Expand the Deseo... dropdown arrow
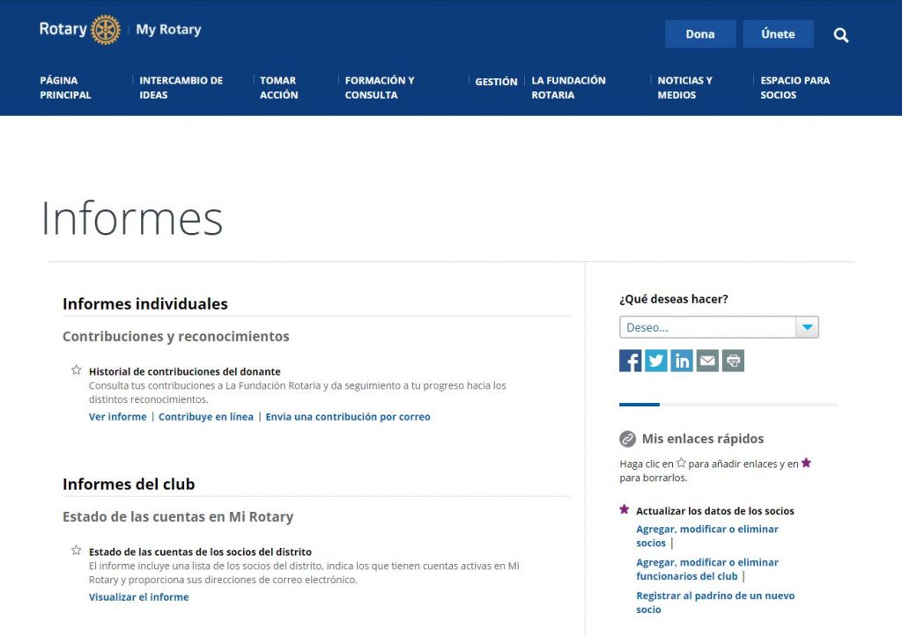Screen dimensions: 902x636 [807, 327]
